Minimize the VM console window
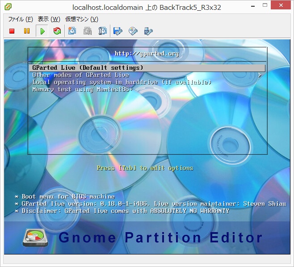 253,6
